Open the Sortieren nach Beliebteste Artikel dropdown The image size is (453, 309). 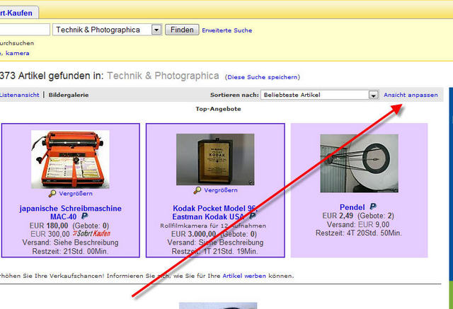tap(319, 95)
